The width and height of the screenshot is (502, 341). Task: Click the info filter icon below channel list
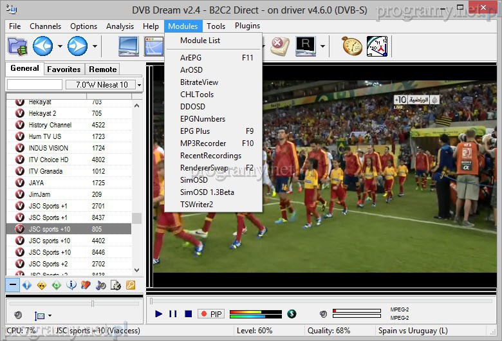click(71, 285)
